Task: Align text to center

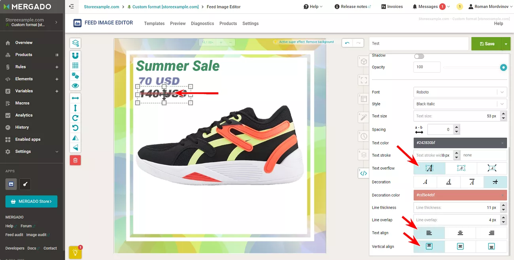Action: click(x=460, y=233)
